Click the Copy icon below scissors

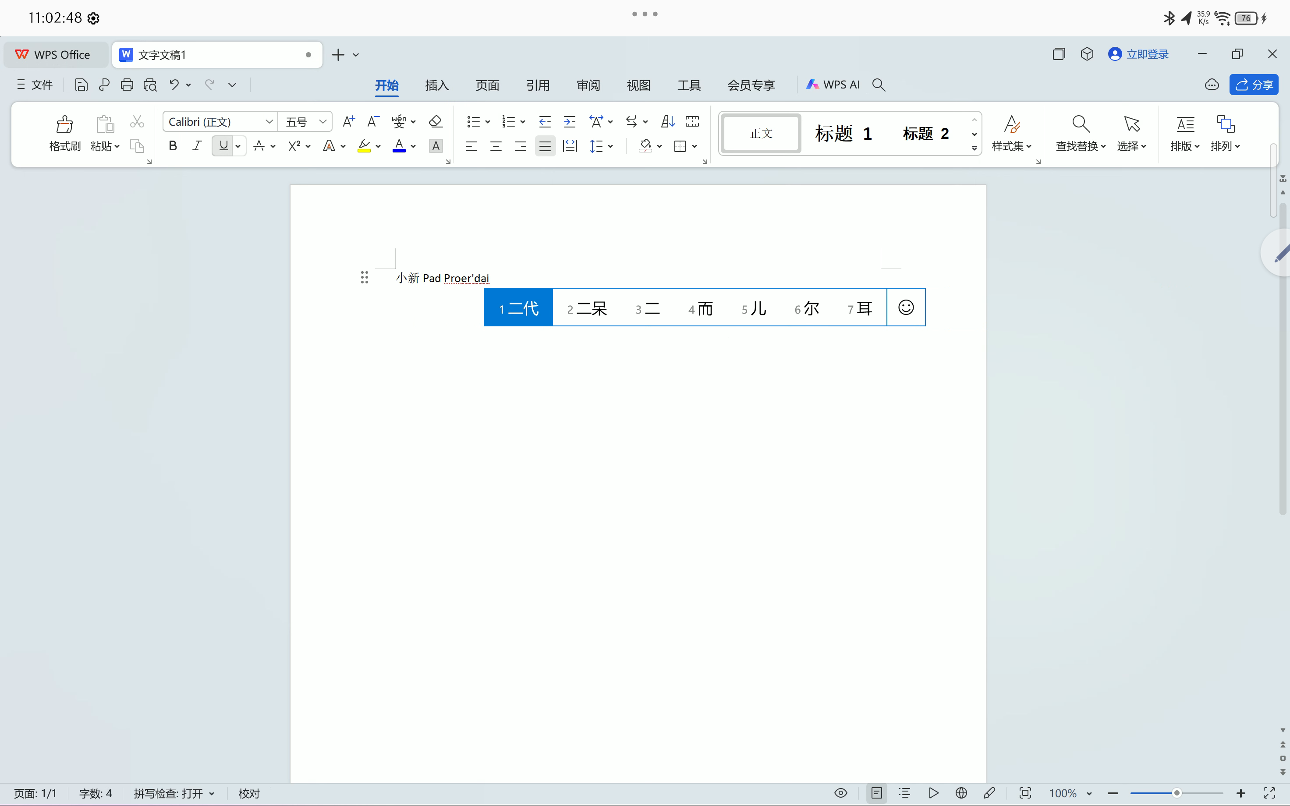137,146
